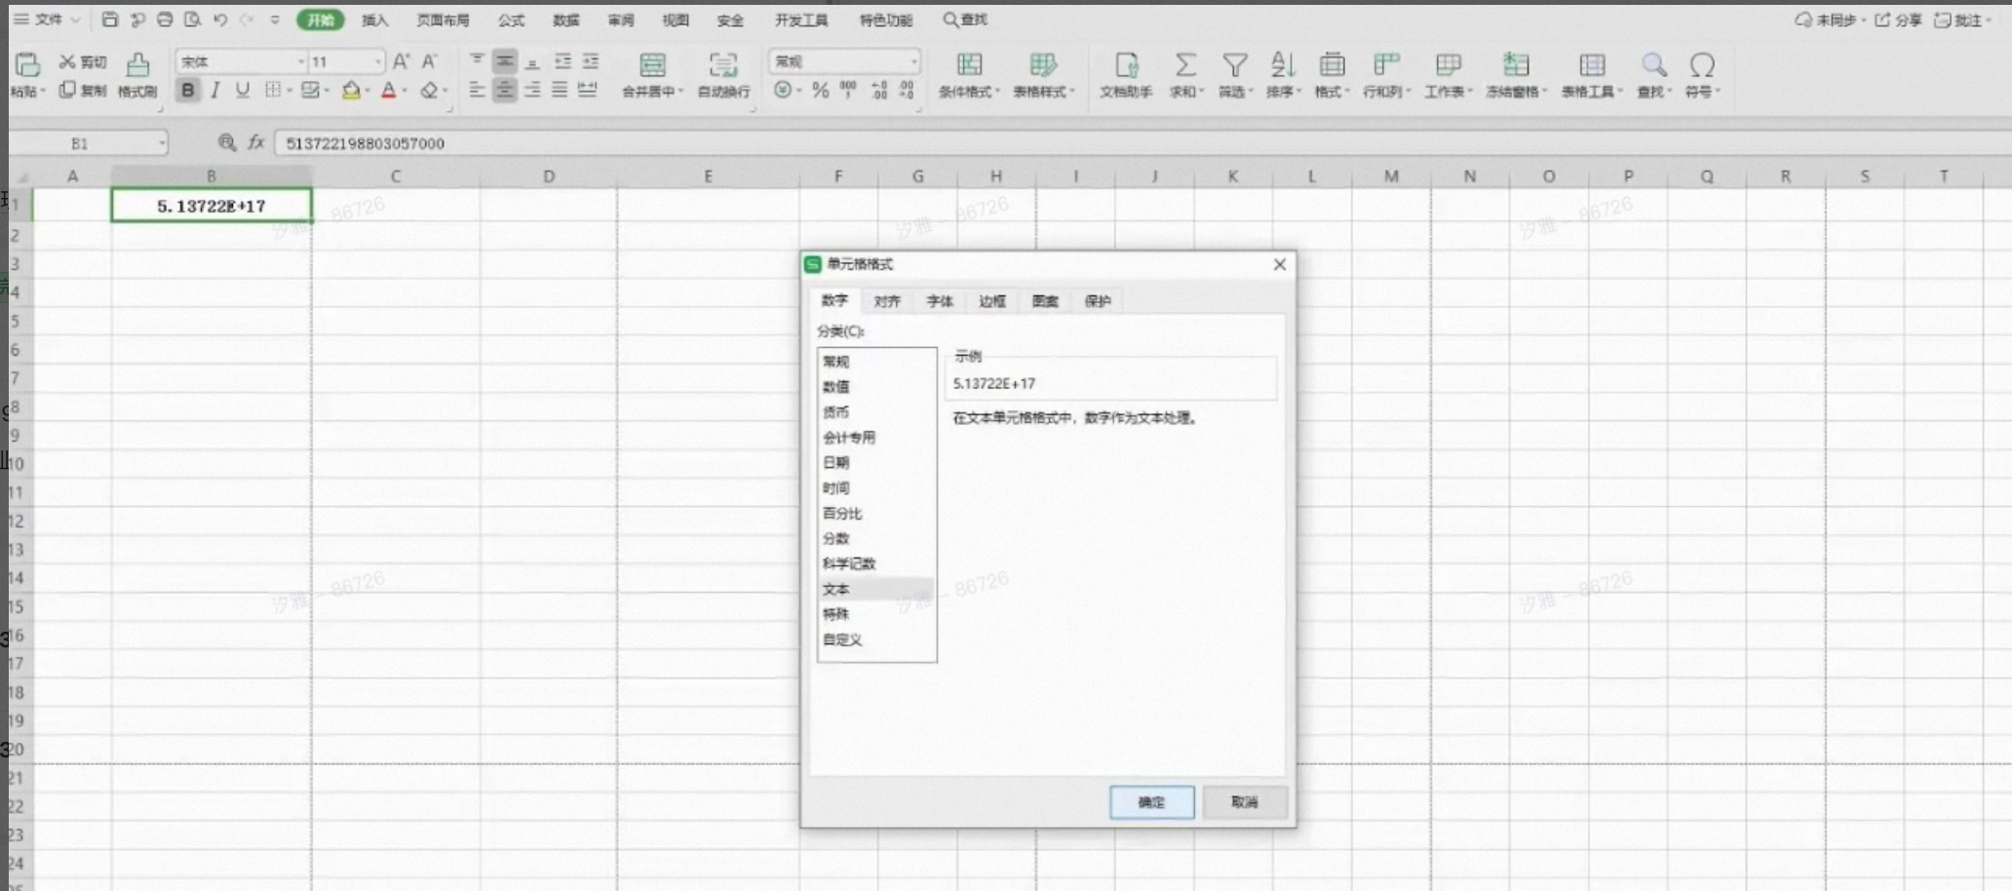Click the Table Tools (表格工具) icon
Viewport: 2012px width, 891px height.
[1591, 65]
